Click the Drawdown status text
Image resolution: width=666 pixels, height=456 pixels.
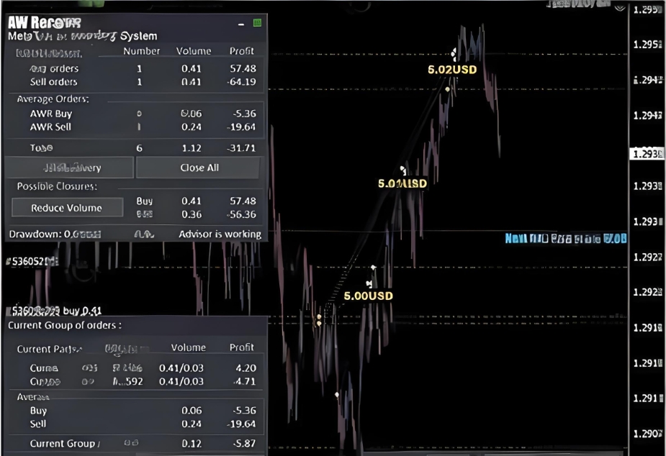pyautogui.click(x=55, y=234)
